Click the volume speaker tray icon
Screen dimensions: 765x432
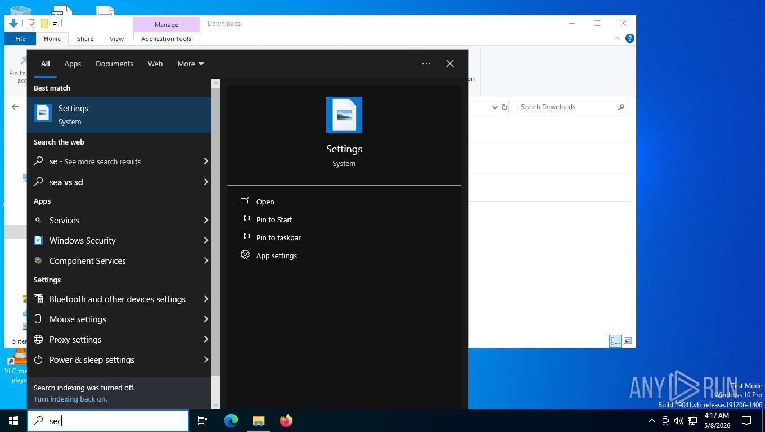(679, 421)
